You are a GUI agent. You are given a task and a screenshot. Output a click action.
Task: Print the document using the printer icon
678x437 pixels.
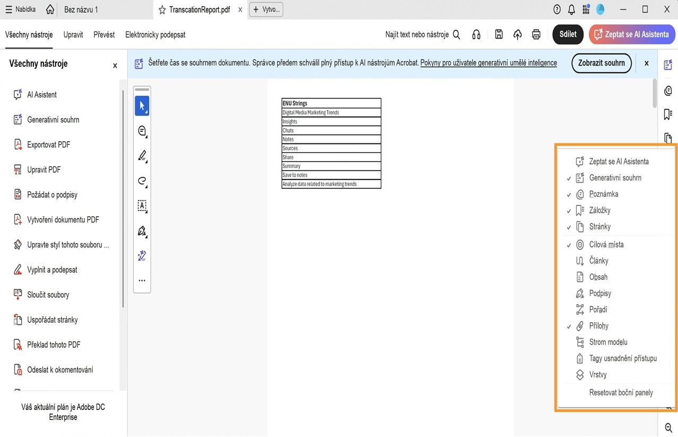536,34
